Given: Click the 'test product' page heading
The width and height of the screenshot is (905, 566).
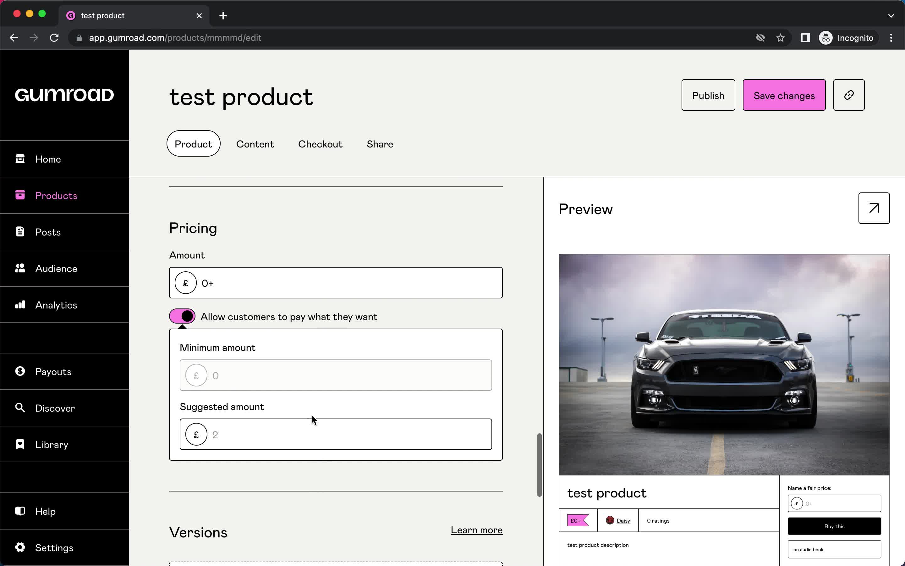Looking at the screenshot, I should [241, 97].
